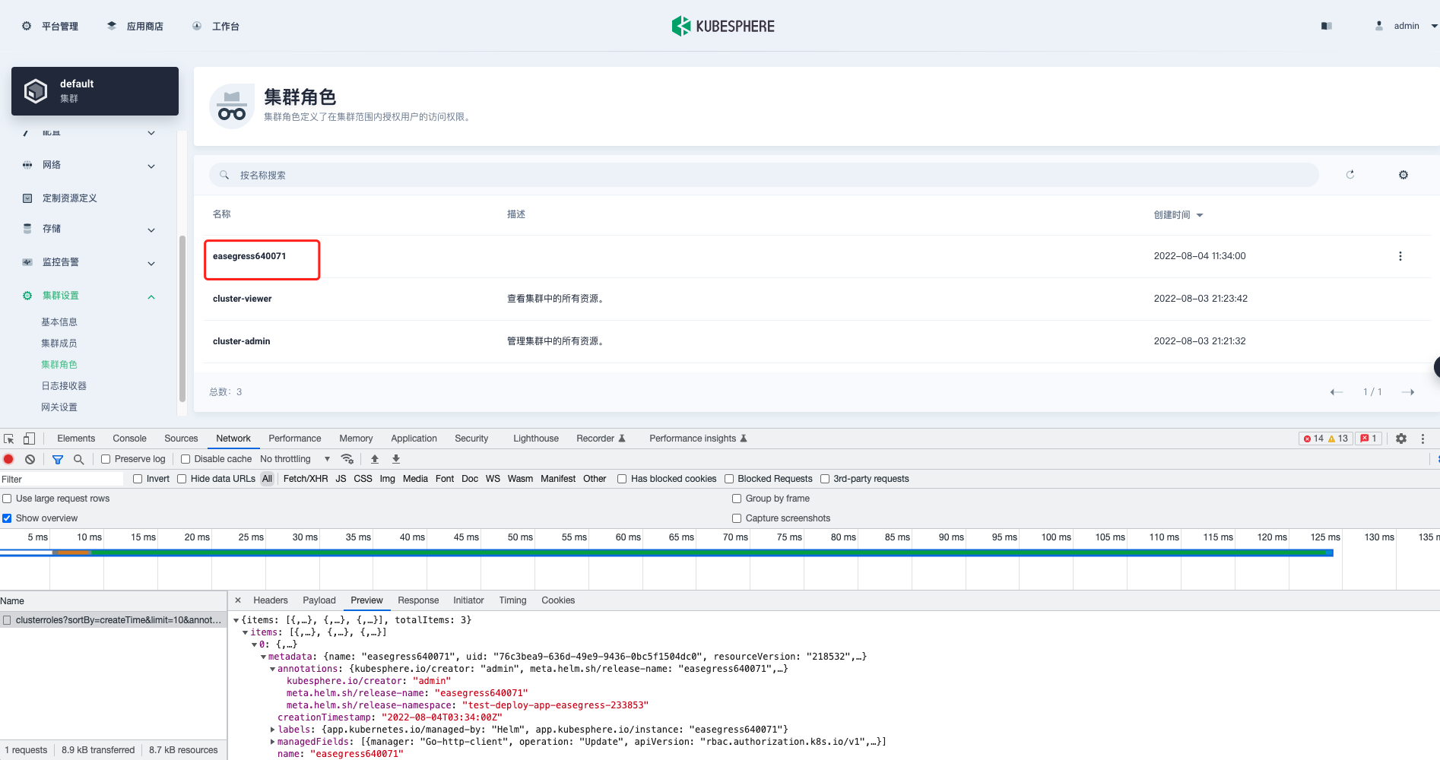Screen dimensions: 1440x760
Task: Open the column settings gear above the table
Action: tap(1403, 174)
